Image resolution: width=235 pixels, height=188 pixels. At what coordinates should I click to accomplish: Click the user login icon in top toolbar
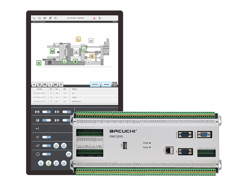point(50,18)
